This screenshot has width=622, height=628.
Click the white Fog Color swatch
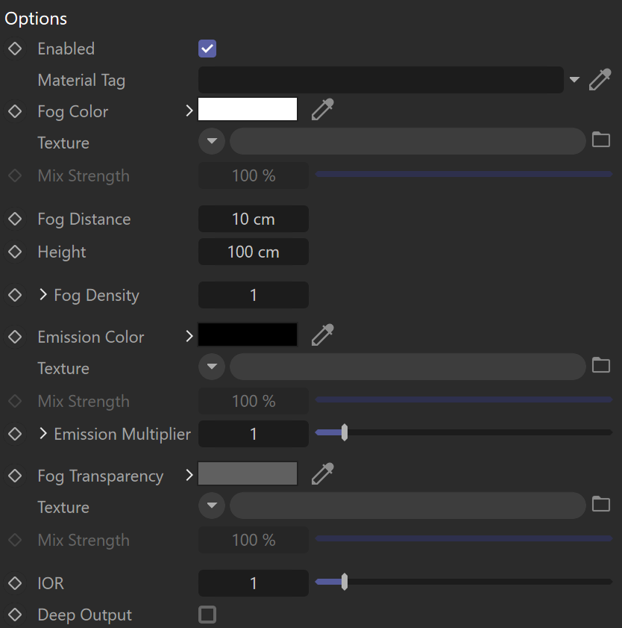[248, 109]
